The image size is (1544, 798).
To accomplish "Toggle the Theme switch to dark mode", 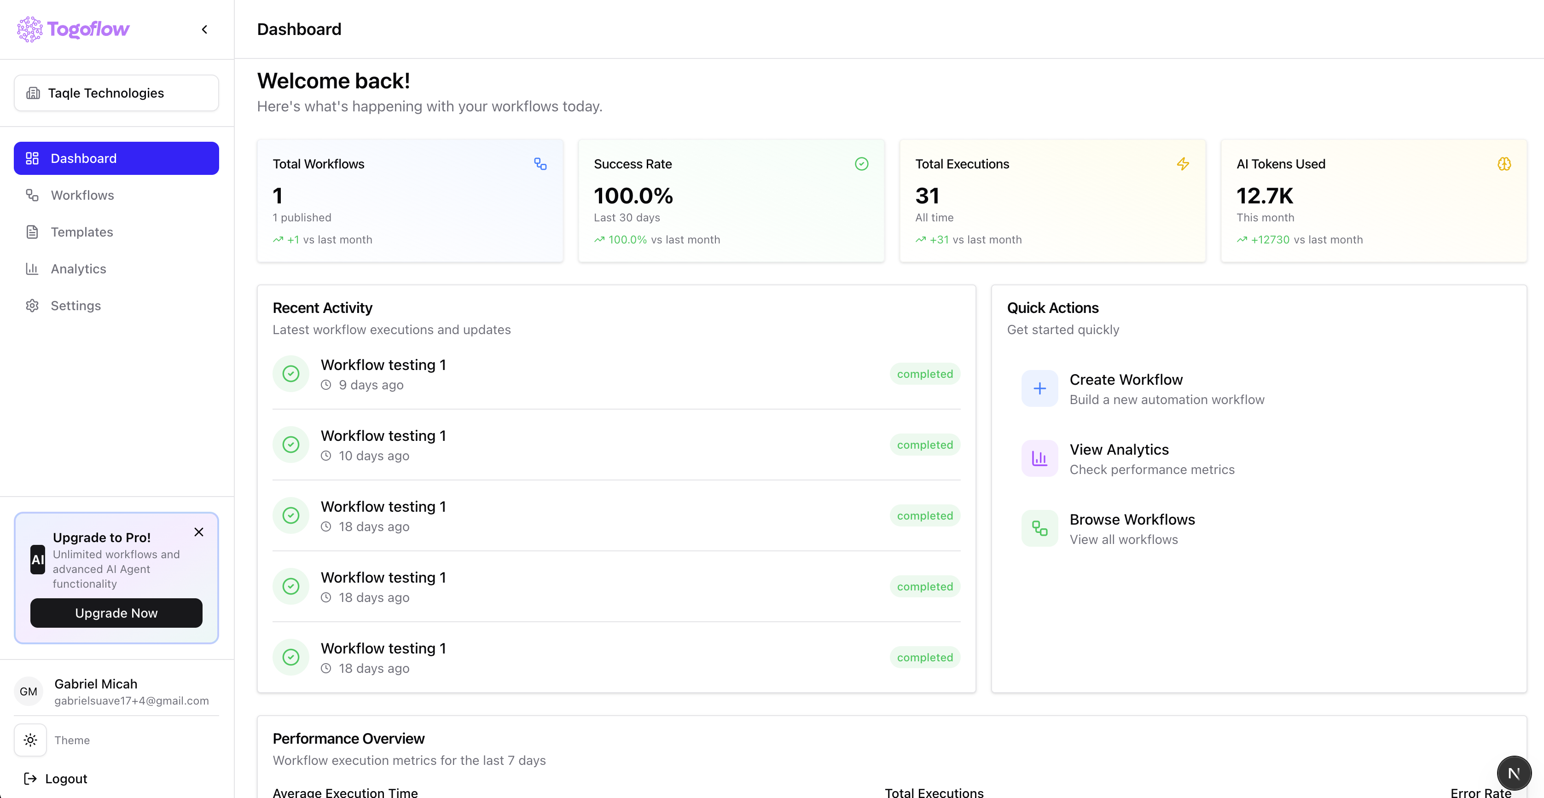I will 30,740.
